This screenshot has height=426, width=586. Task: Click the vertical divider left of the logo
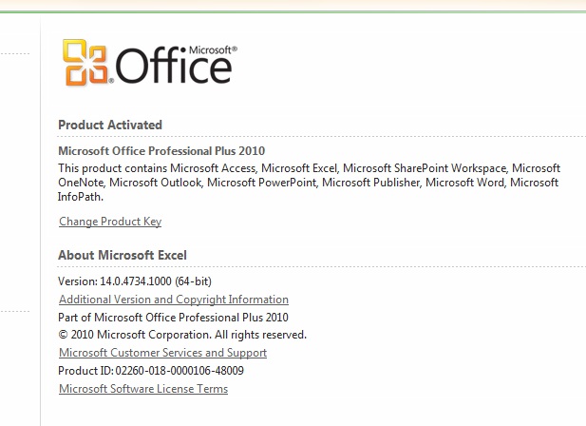[40, 221]
